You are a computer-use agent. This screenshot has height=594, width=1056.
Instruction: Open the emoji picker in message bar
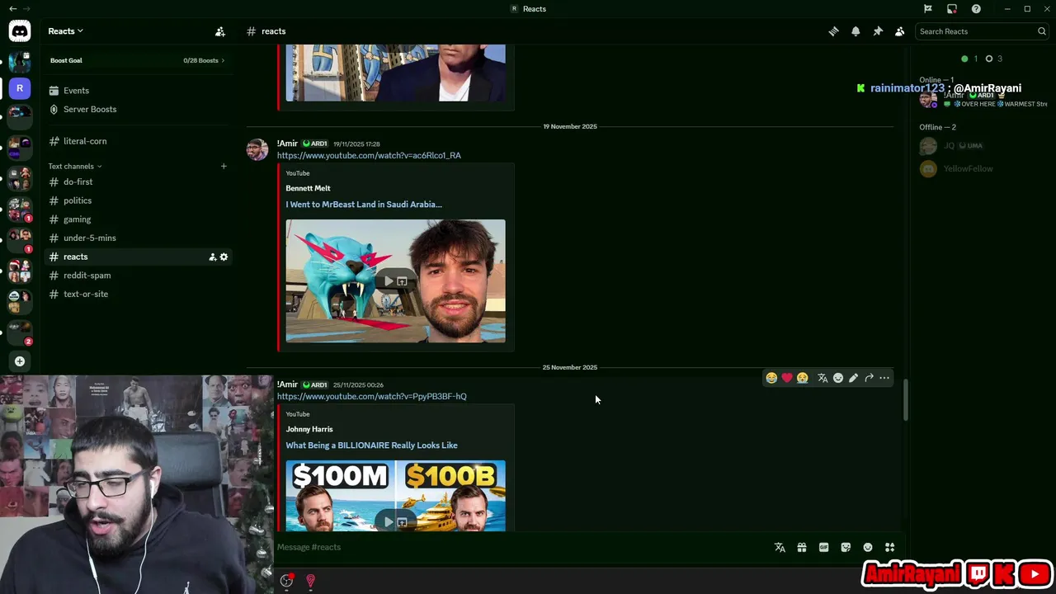coord(868,547)
